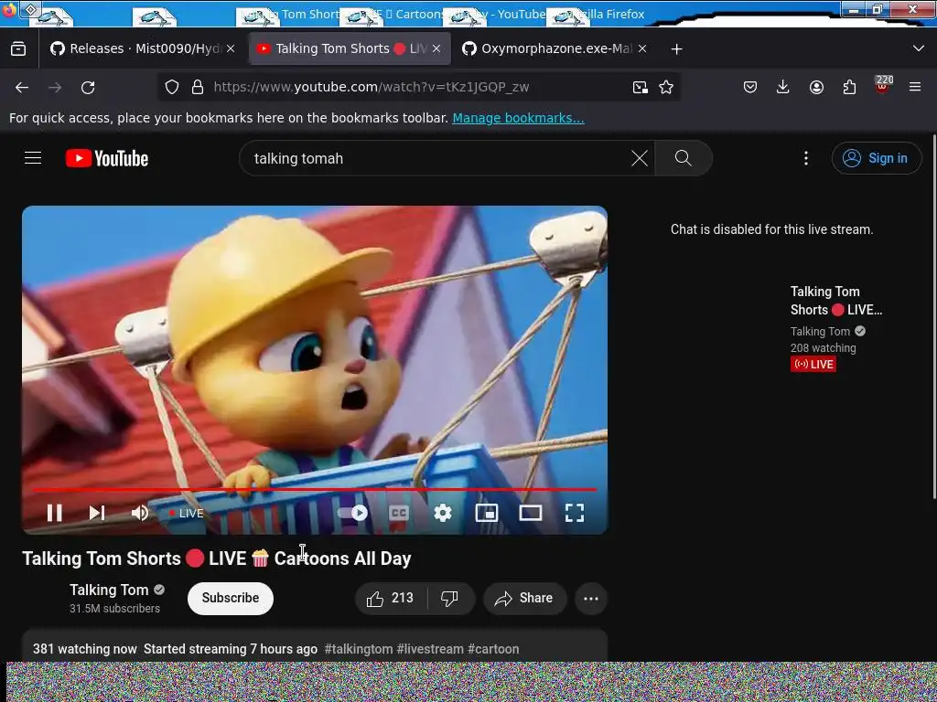List all tabs dropdown arrow
The height and width of the screenshot is (702, 937).
pos(919,48)
